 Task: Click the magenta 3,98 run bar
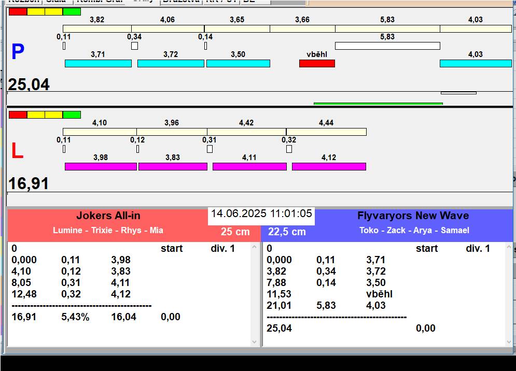[x=101, y=166]
